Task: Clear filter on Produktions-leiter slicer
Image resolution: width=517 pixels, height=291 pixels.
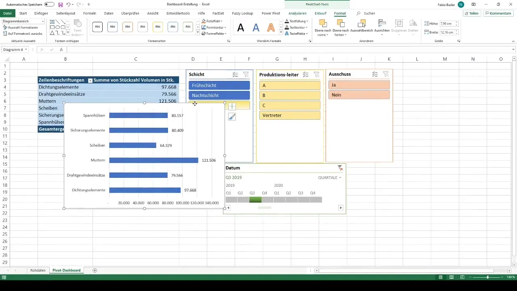Action: coord(317,74)
